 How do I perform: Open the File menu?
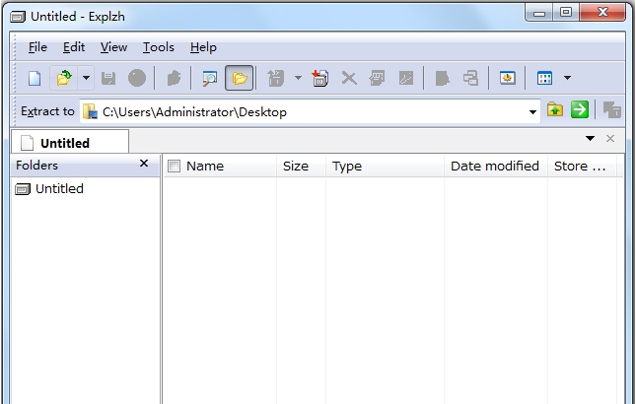pyautogui.click(x=37, y=47)
